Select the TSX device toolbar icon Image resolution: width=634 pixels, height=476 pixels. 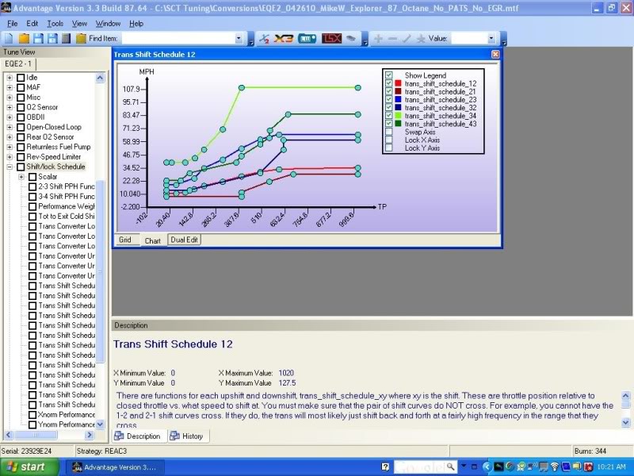coord(331,38)
